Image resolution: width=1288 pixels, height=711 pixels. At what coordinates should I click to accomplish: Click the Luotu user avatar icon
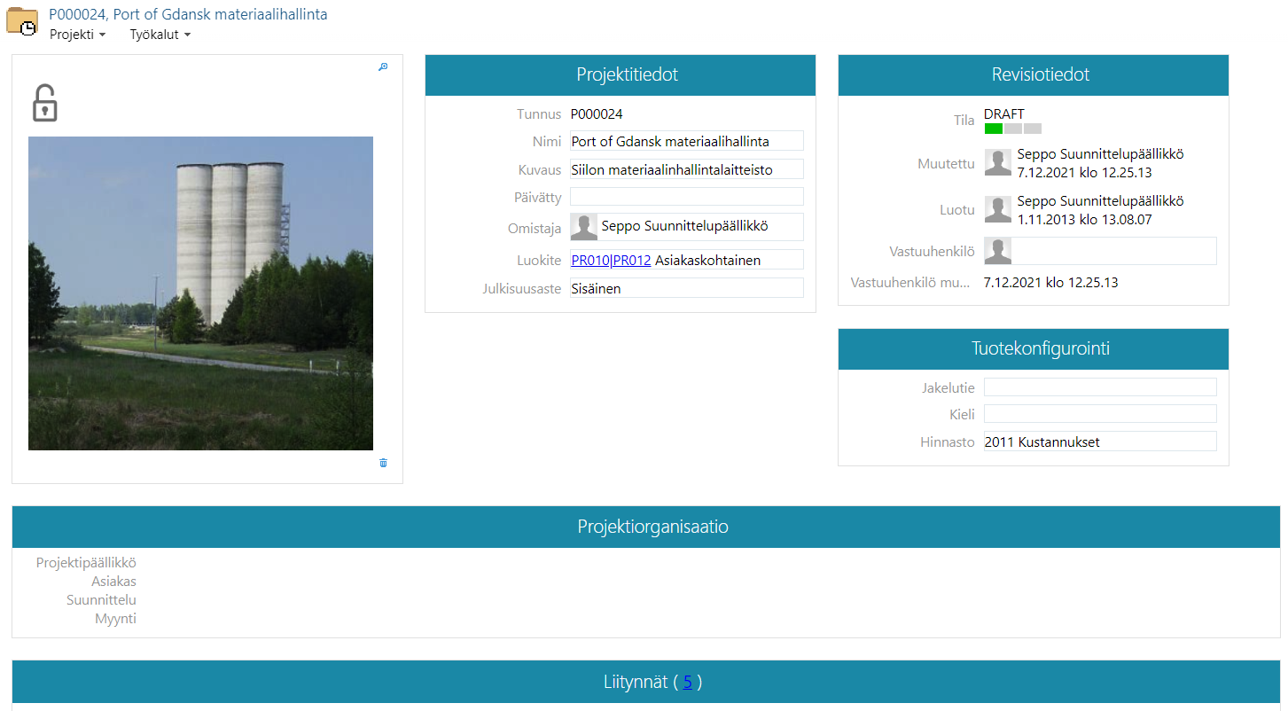pyautogui.click(x=998, y=209)
